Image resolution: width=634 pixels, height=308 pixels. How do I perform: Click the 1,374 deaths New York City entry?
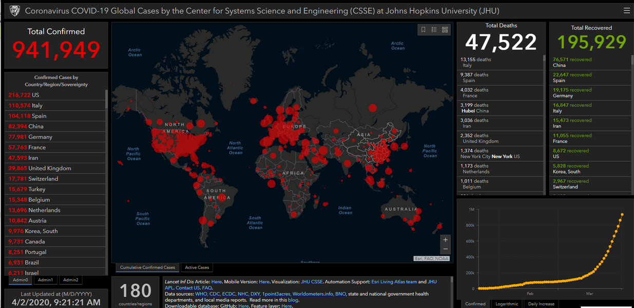click(499, 153)
